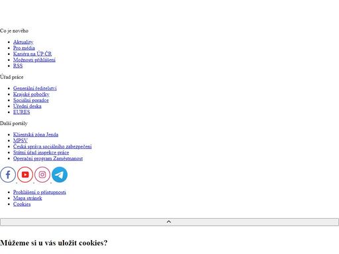Open the Aktuality link
The image size is (339, 254).
[23, 42]
